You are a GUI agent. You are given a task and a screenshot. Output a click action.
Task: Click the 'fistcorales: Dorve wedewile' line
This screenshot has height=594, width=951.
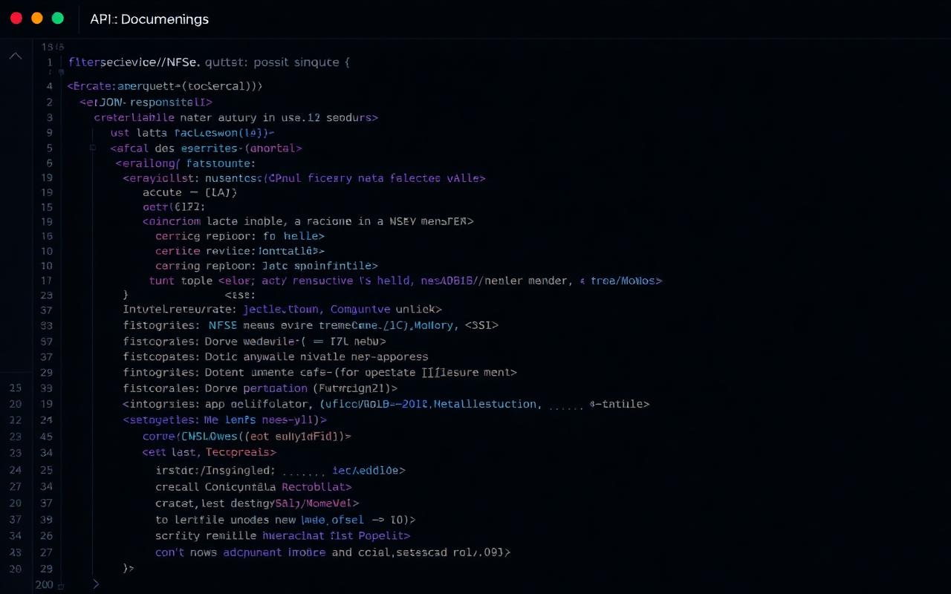[x=254, y=342]
